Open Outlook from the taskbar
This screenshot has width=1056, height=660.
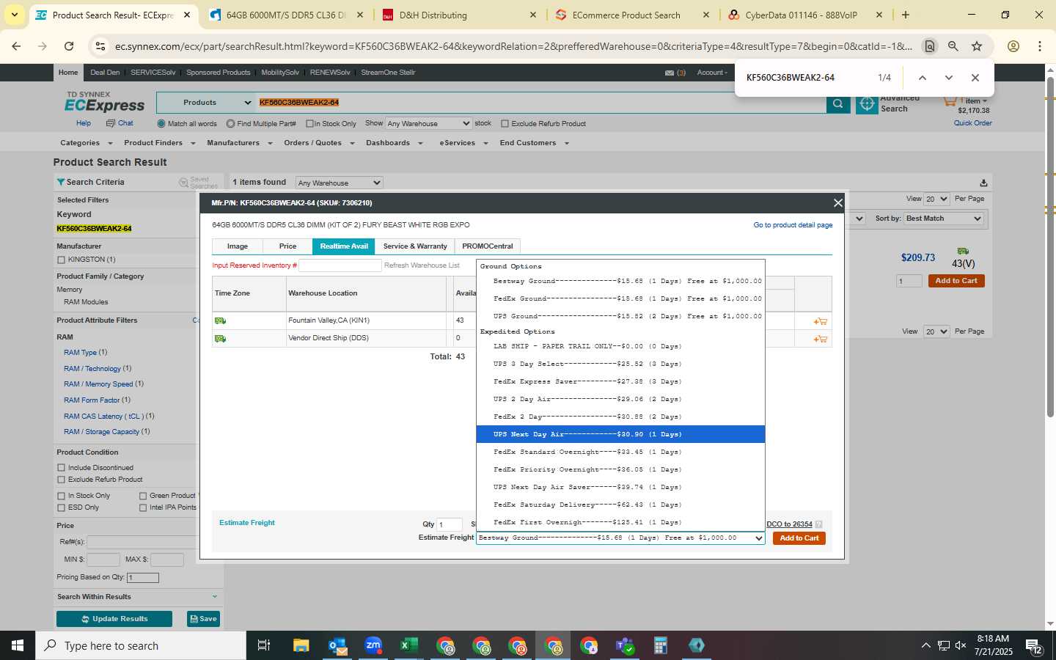pyautogui.click(x=337, y=645)
